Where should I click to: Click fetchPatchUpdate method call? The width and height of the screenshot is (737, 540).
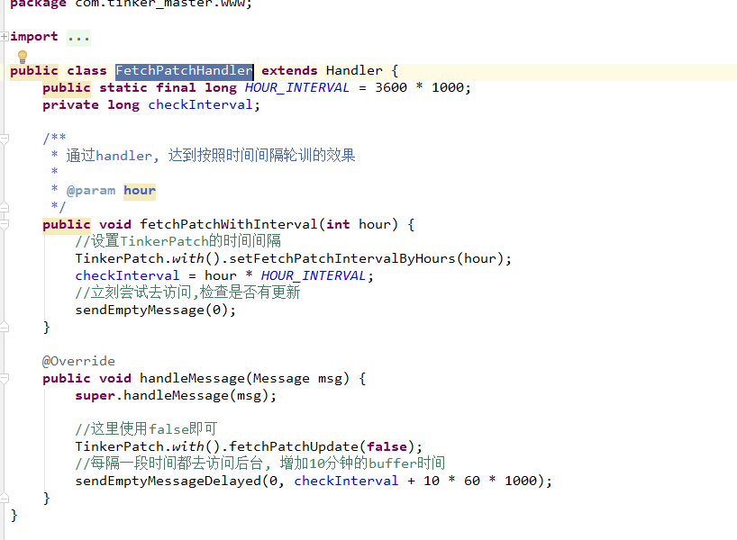click(294, 446)
